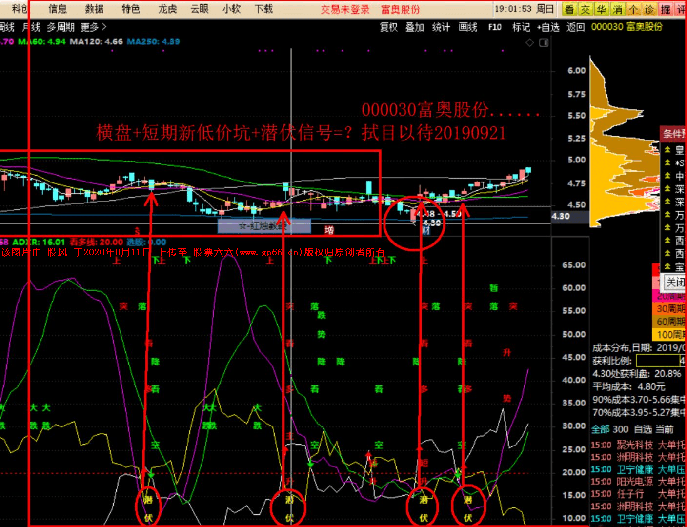This screenshot has width=687, height=527.
Task: Click arrow icon beside *S alert row
Action: pos(667,162)
